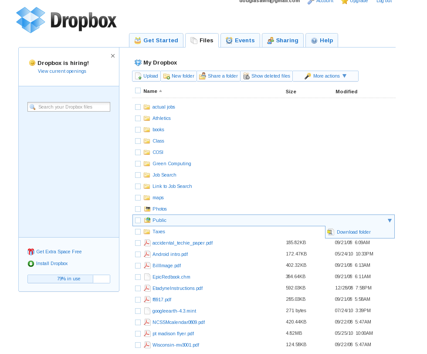
Task: Click the Taxes folder icon
Action: (147, 231)
